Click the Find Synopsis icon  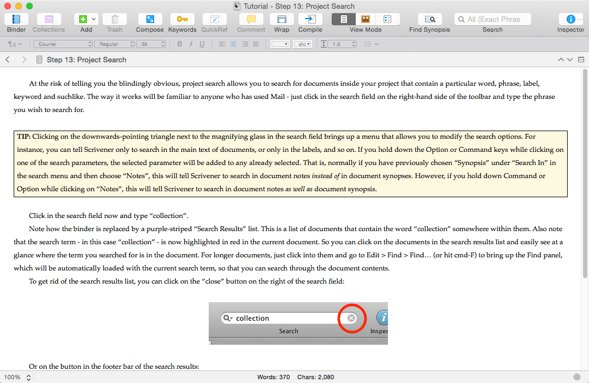(429, 19)
